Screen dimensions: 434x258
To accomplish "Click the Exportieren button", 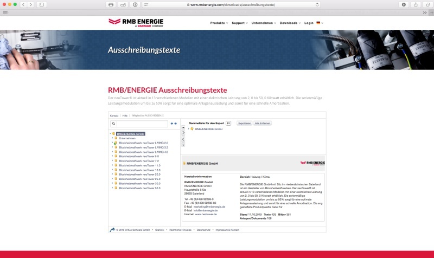I will click(245, 124).
